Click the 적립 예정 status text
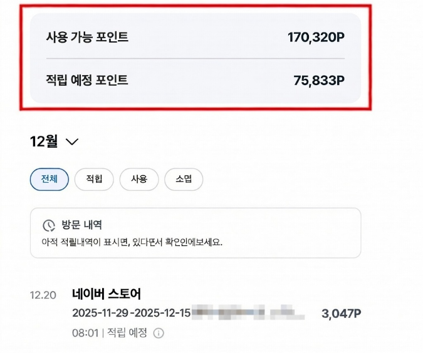This screenshot has width=423, height=353. (x=127, y=333)
